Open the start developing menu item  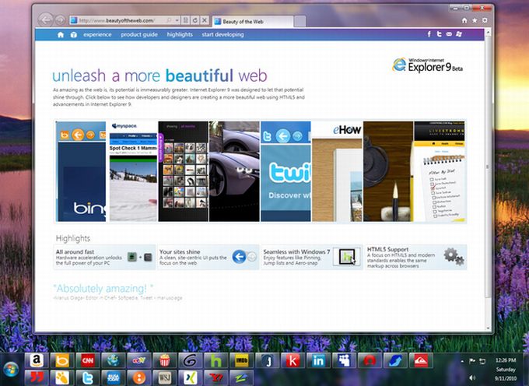pyautogui.click(x=222, y=34)
